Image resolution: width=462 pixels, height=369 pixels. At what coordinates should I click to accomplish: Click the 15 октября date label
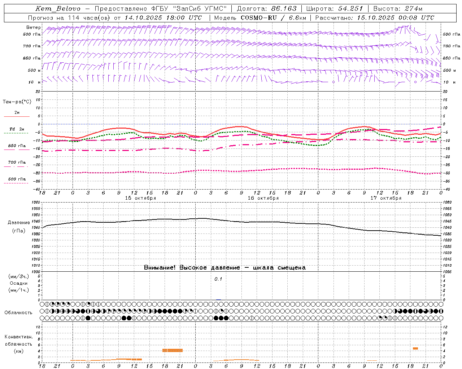pos(140,198)
